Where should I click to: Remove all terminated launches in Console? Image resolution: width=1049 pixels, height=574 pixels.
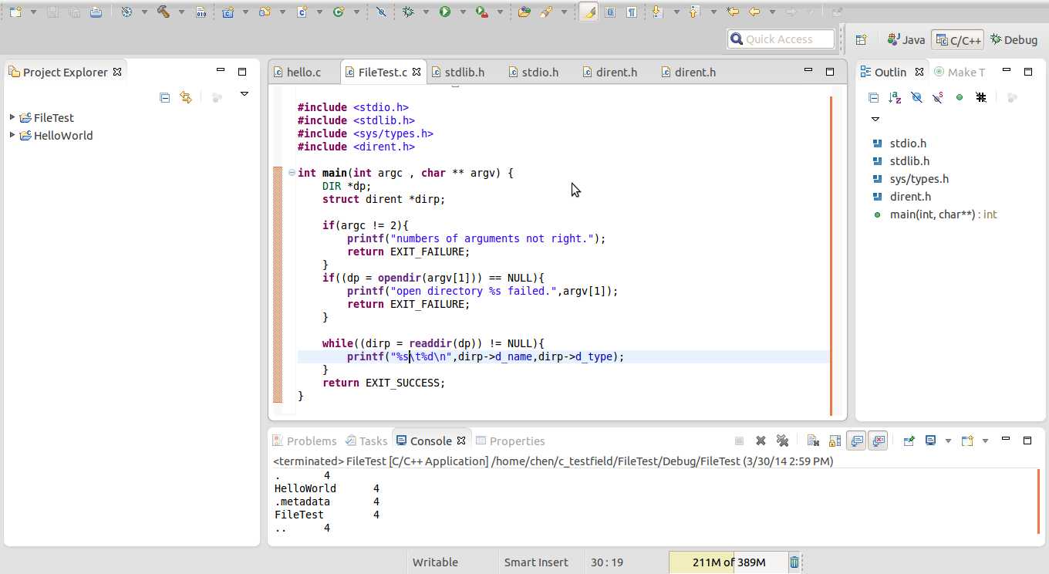tap(782, 441)
